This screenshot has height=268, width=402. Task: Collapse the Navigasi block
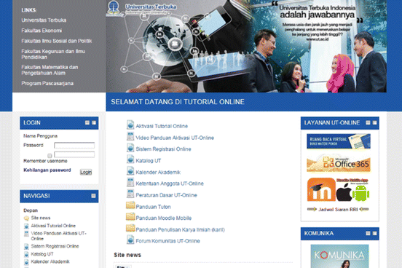pos(93,196)
